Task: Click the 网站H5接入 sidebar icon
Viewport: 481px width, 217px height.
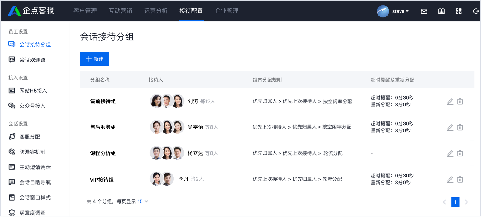Action: pyautogui.click(x=12, y=90)
